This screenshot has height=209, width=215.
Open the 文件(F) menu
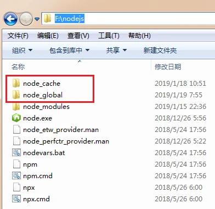(18, 36)
